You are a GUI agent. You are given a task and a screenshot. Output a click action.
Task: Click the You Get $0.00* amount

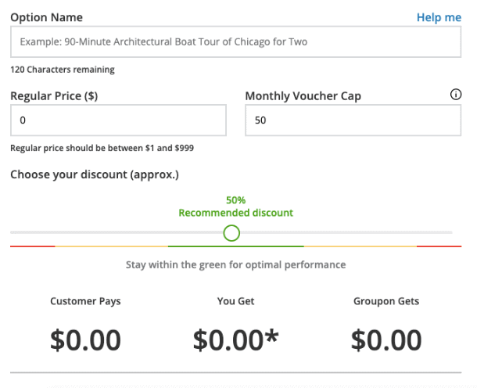point(236,340)
